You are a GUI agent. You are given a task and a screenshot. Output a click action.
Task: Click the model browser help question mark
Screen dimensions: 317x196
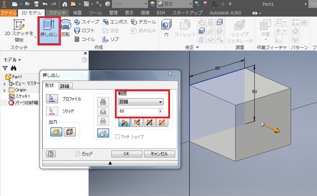85,60
